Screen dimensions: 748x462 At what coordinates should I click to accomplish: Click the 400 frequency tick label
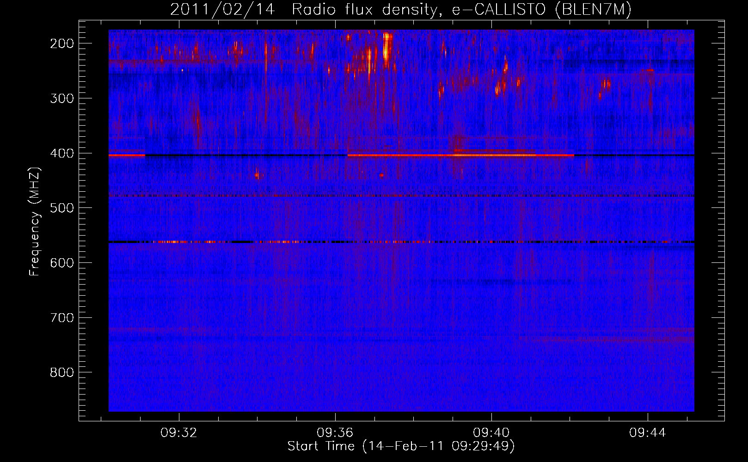click(x=62, y=153)
